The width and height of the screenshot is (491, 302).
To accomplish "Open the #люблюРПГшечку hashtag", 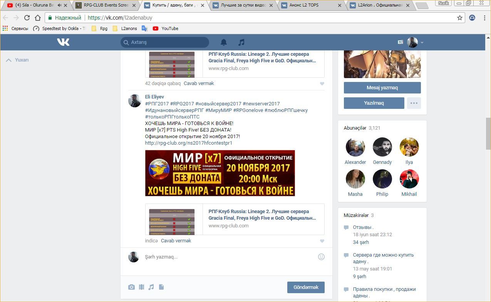I will [286, 110].
